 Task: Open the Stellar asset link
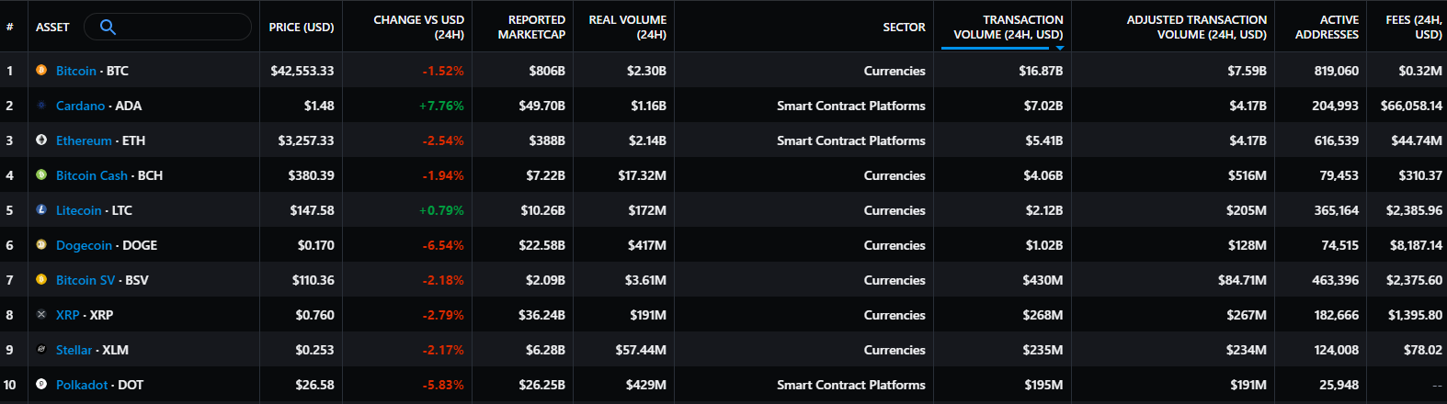click(x=74, y=350)
